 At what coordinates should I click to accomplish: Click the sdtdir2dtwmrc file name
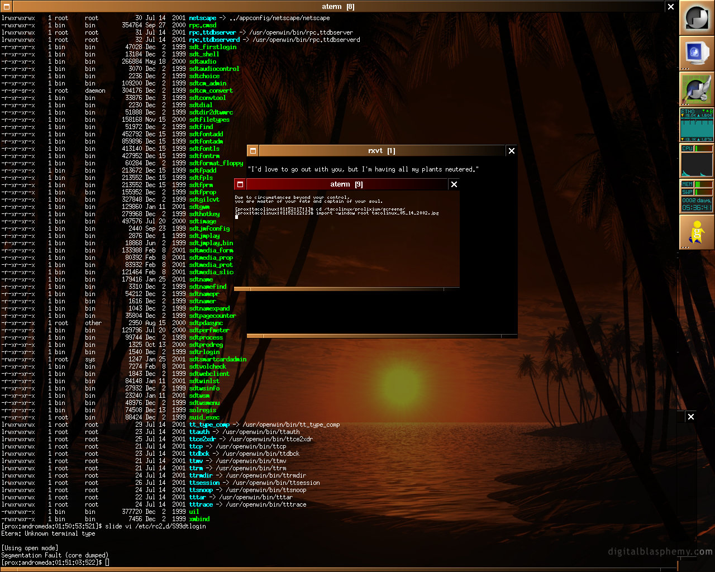click(211, 112)
